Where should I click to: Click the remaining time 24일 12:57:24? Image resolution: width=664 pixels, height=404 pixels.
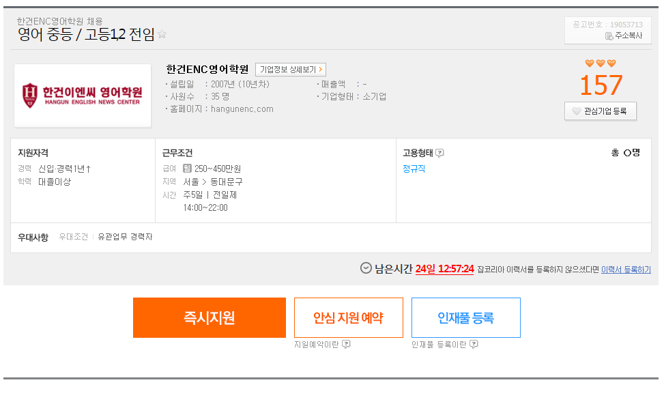pos(445,269)
